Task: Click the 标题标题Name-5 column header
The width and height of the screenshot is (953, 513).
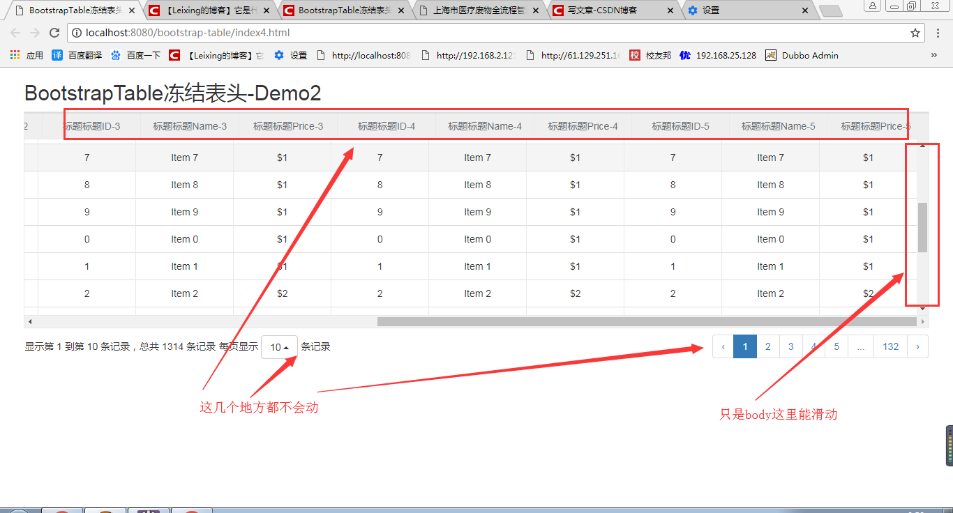Action: click(779, 126)
